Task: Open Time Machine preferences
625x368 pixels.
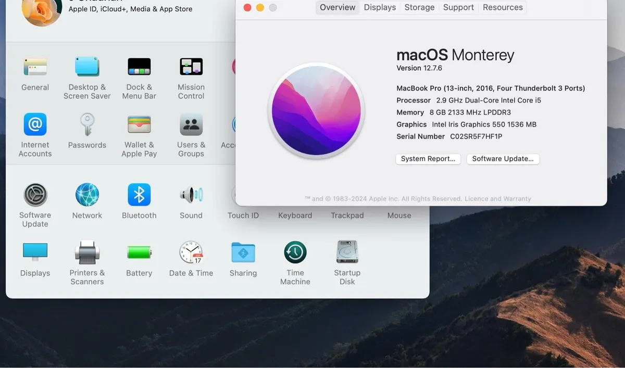Action: [x=295, y=251]
